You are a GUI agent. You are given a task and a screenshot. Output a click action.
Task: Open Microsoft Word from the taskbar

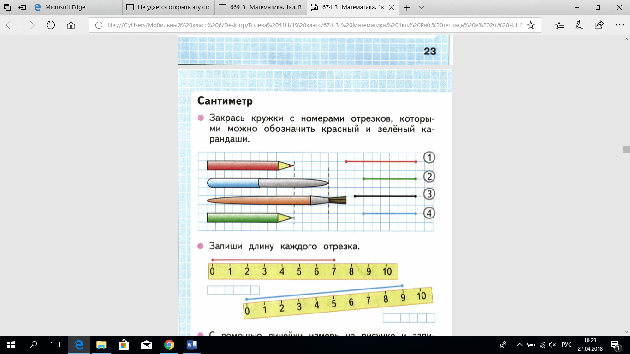(x=192, y=345)
